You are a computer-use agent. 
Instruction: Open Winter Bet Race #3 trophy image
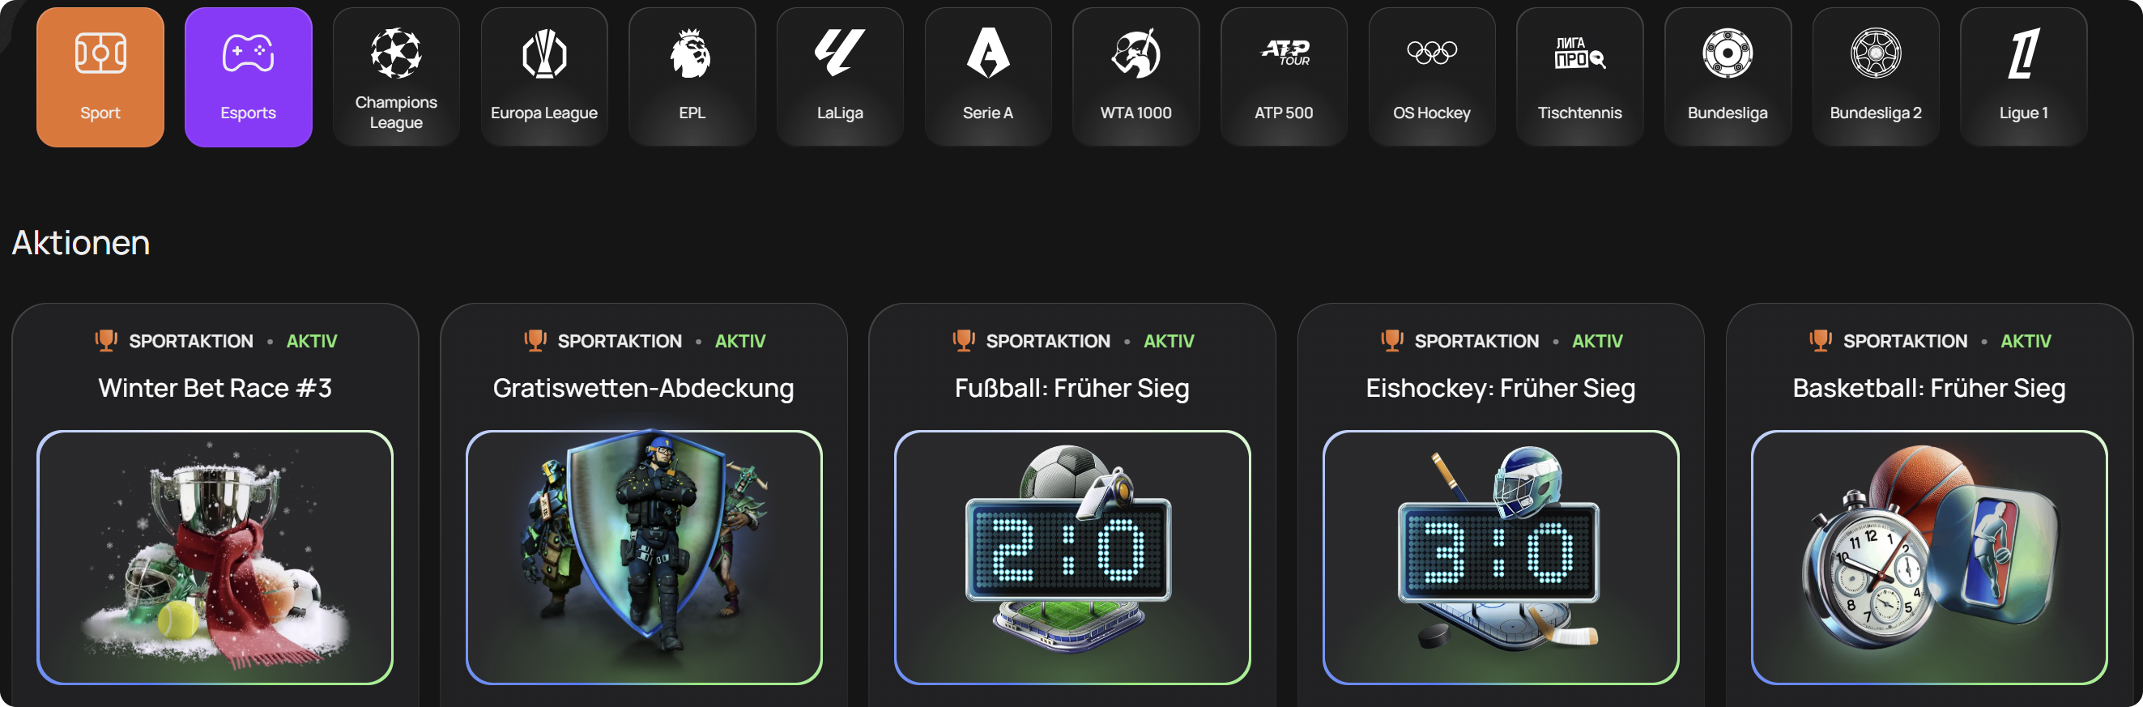tap(215, 557)
